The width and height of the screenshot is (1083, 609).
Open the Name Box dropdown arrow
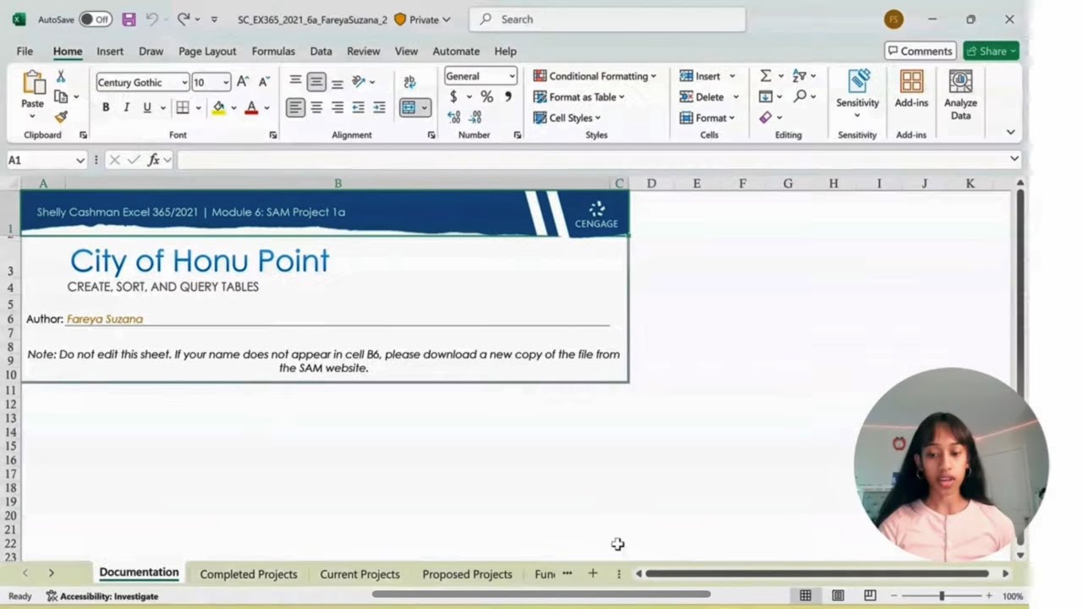point(80,160)
